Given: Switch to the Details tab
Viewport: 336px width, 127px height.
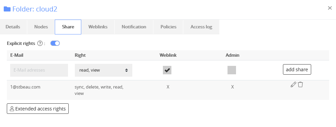Looking at the screenshot, I should coord(13,27).
